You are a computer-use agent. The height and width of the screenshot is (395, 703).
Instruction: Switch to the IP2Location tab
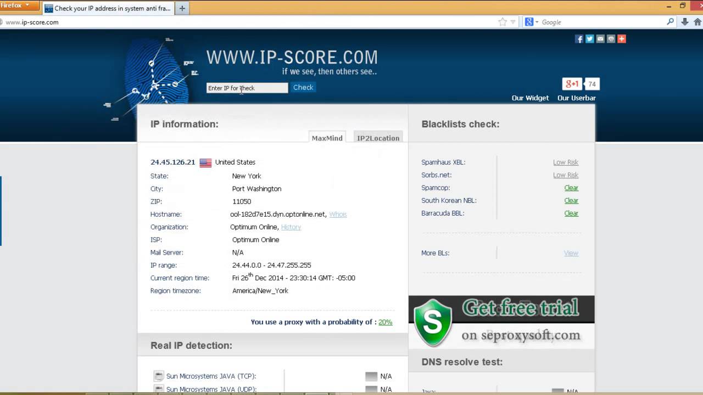(378, 138)
